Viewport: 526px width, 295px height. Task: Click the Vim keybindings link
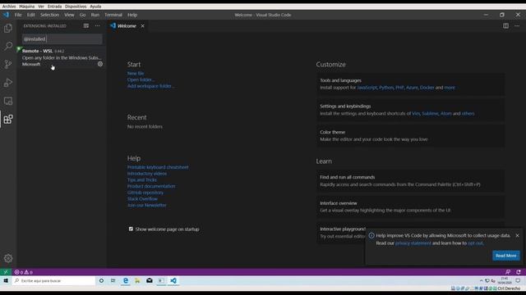click(416, 114)
